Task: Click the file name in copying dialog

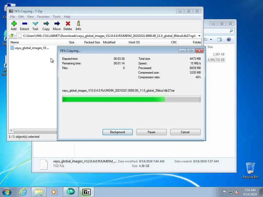Action: pyautogui.click(x=118, y=91)
